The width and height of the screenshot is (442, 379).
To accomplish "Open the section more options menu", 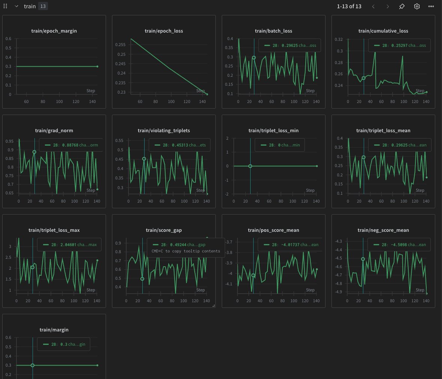I will click(431, 6).
